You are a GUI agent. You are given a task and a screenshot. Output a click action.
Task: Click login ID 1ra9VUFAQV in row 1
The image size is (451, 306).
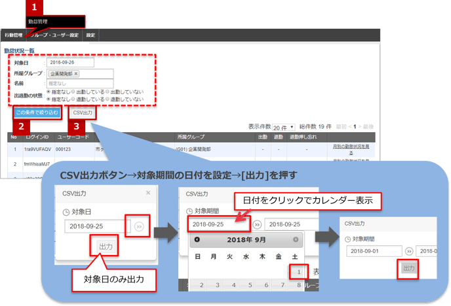click(37, 150)
